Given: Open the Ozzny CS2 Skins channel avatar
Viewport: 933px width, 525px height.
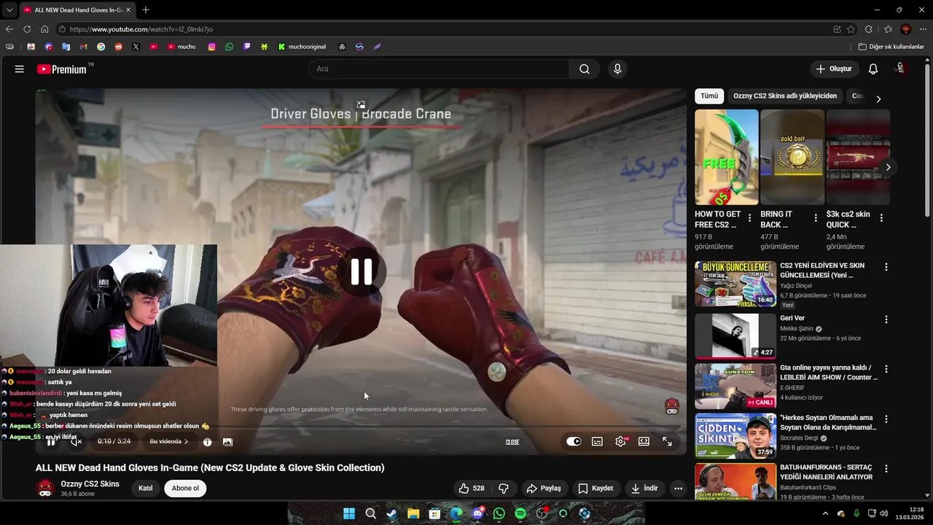Looking at the screenshot, I should click(46, 489).
